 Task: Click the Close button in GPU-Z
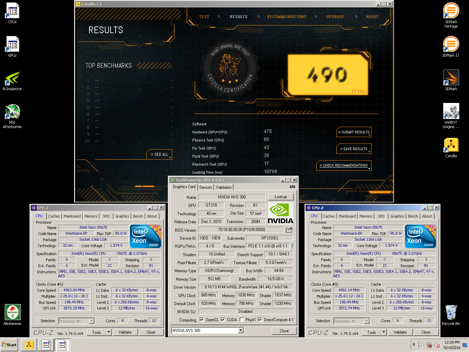tap(284, 331)
